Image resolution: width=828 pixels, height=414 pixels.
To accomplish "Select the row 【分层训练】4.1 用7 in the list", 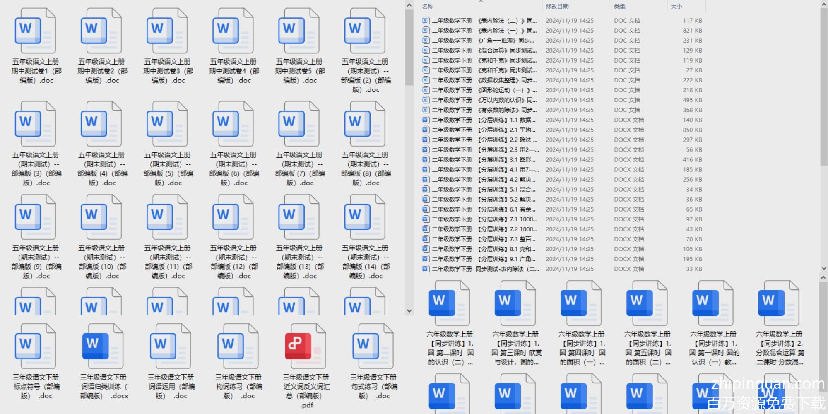I will tap(562, 169).
